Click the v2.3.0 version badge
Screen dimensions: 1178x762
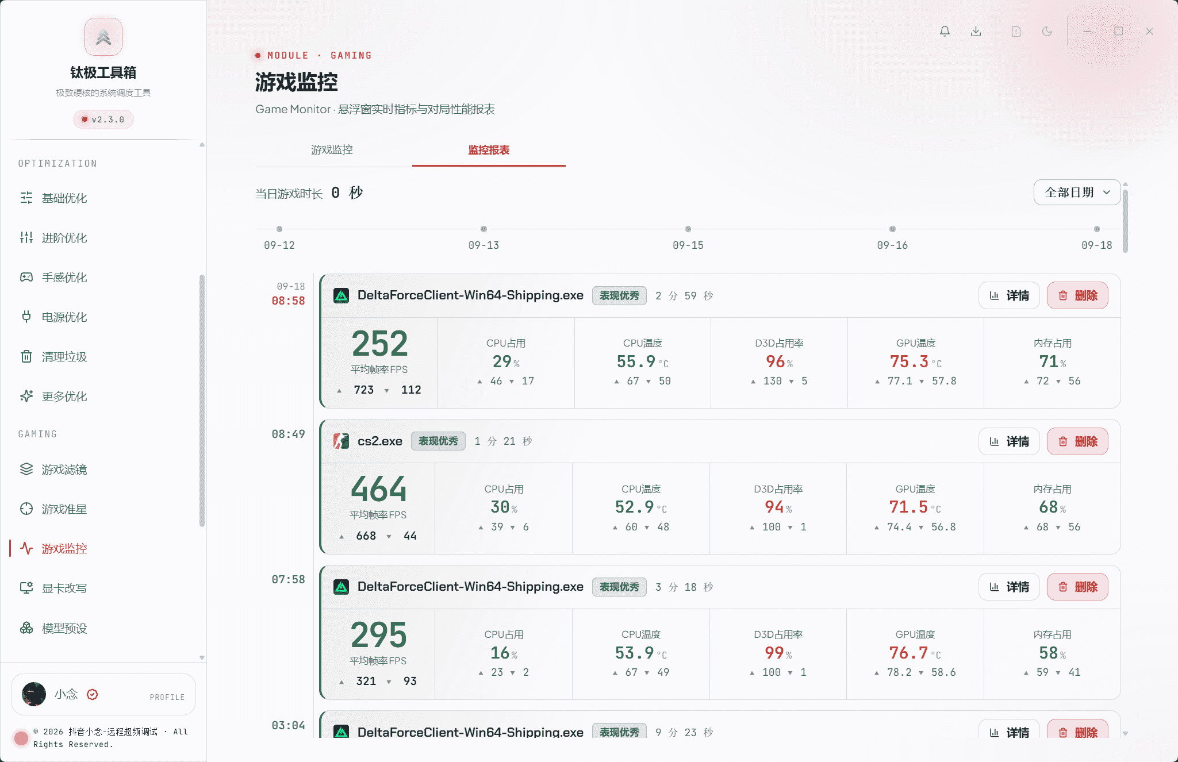pos(103,120)
